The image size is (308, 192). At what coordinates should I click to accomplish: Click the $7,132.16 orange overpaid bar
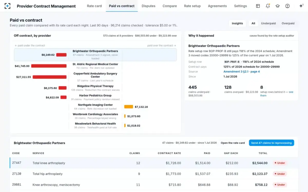(x=129, y=107)
